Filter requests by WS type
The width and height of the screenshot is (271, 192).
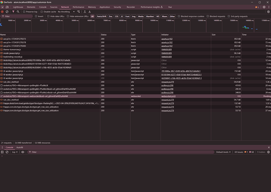(157, 16)
